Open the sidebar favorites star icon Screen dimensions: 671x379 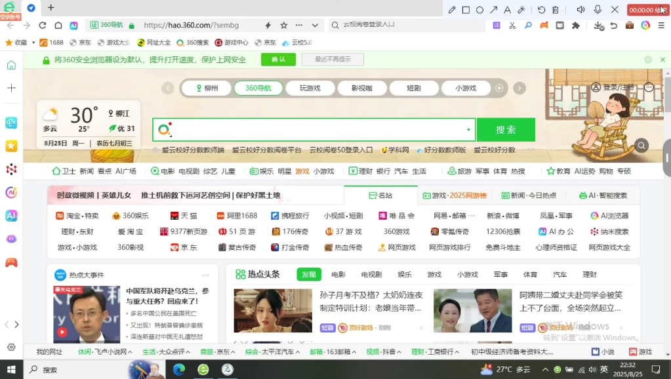[12, 146]
